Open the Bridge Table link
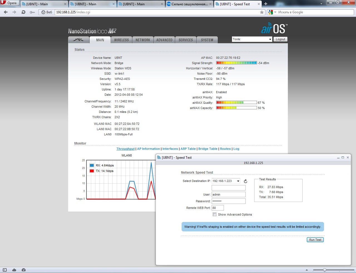 208,149
